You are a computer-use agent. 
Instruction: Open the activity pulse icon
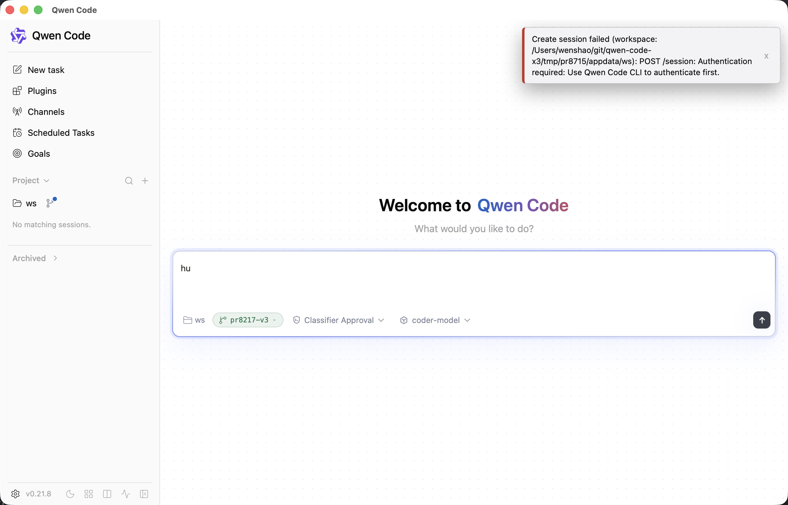pos(126,494)
